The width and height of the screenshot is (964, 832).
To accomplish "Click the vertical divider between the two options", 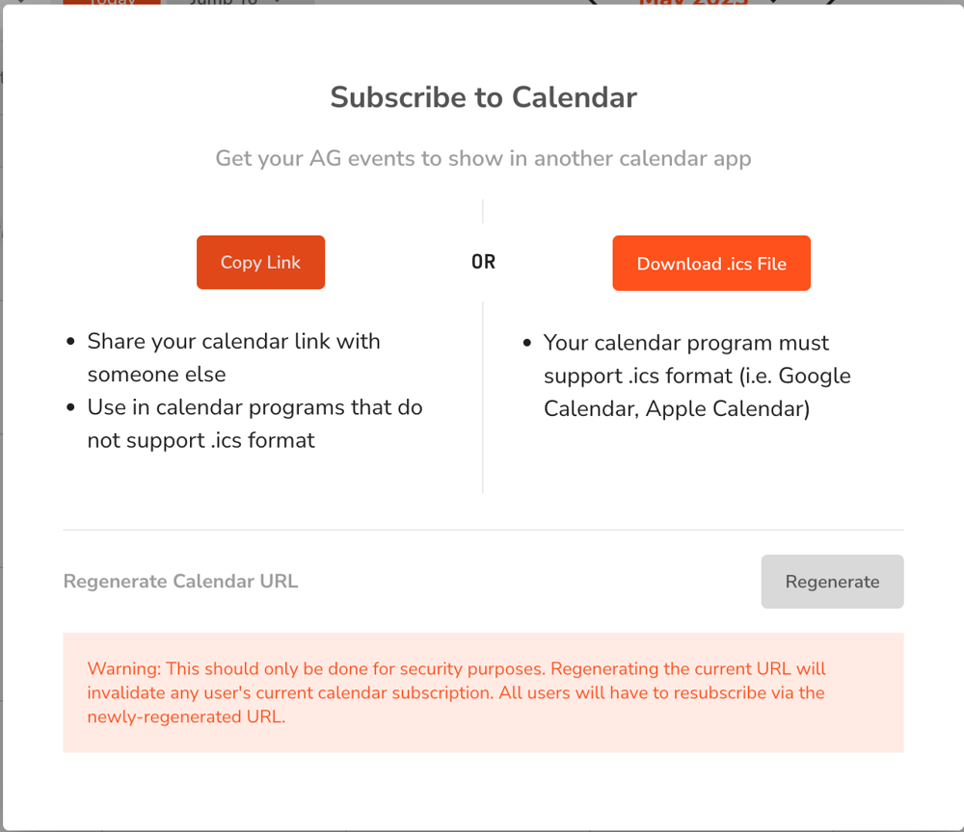I will pos(483,395).
